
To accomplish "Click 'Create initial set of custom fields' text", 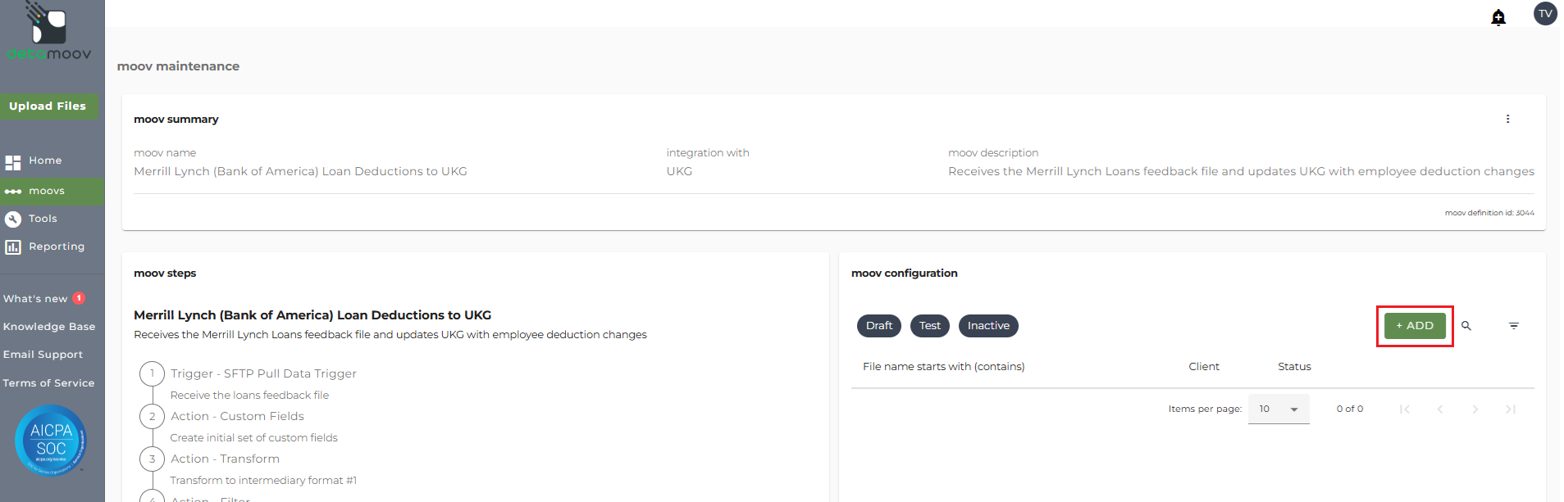I will point(253,438).
